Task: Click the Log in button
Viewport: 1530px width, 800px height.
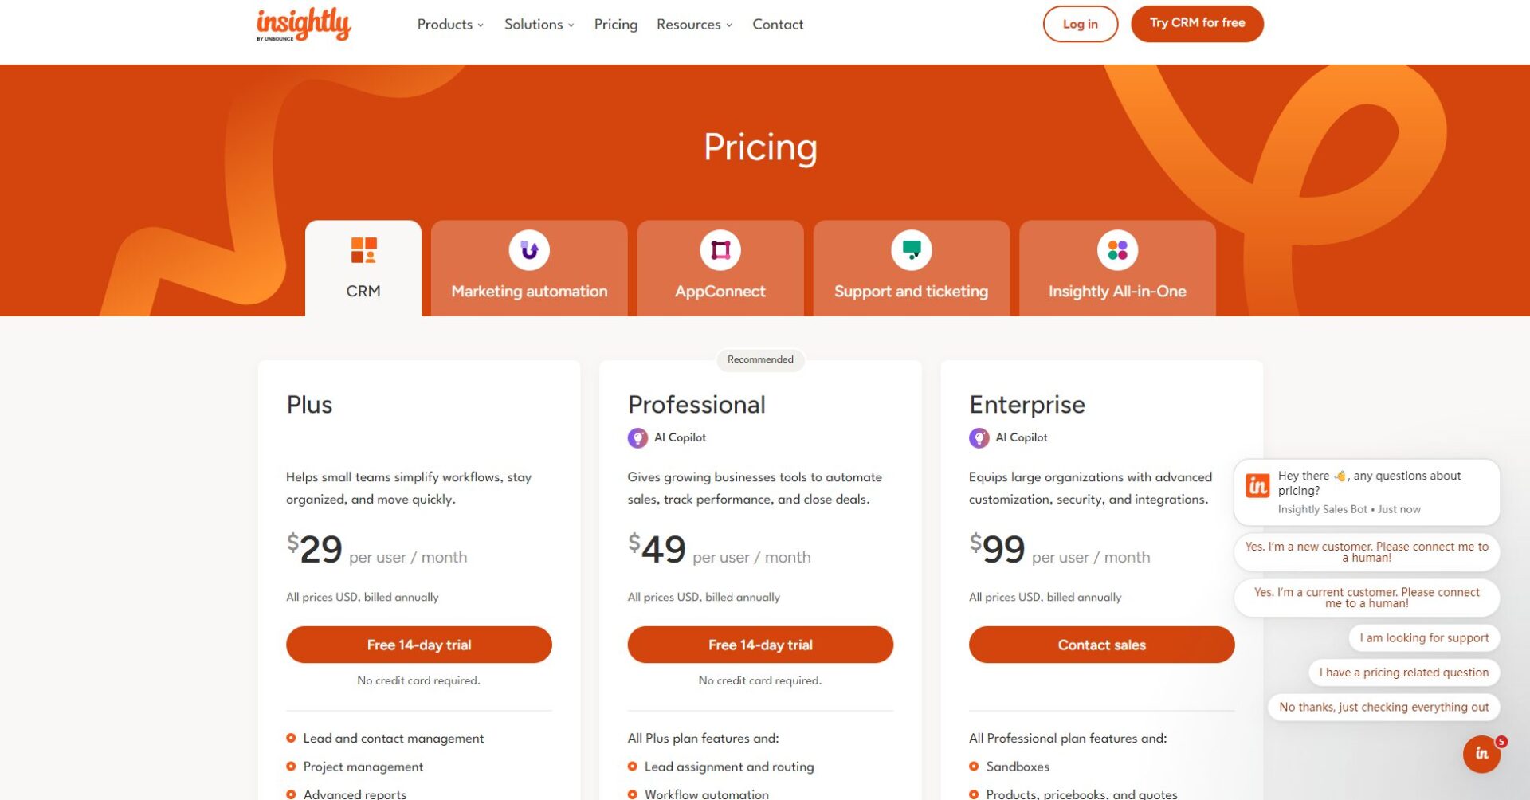Action: 1080,24
